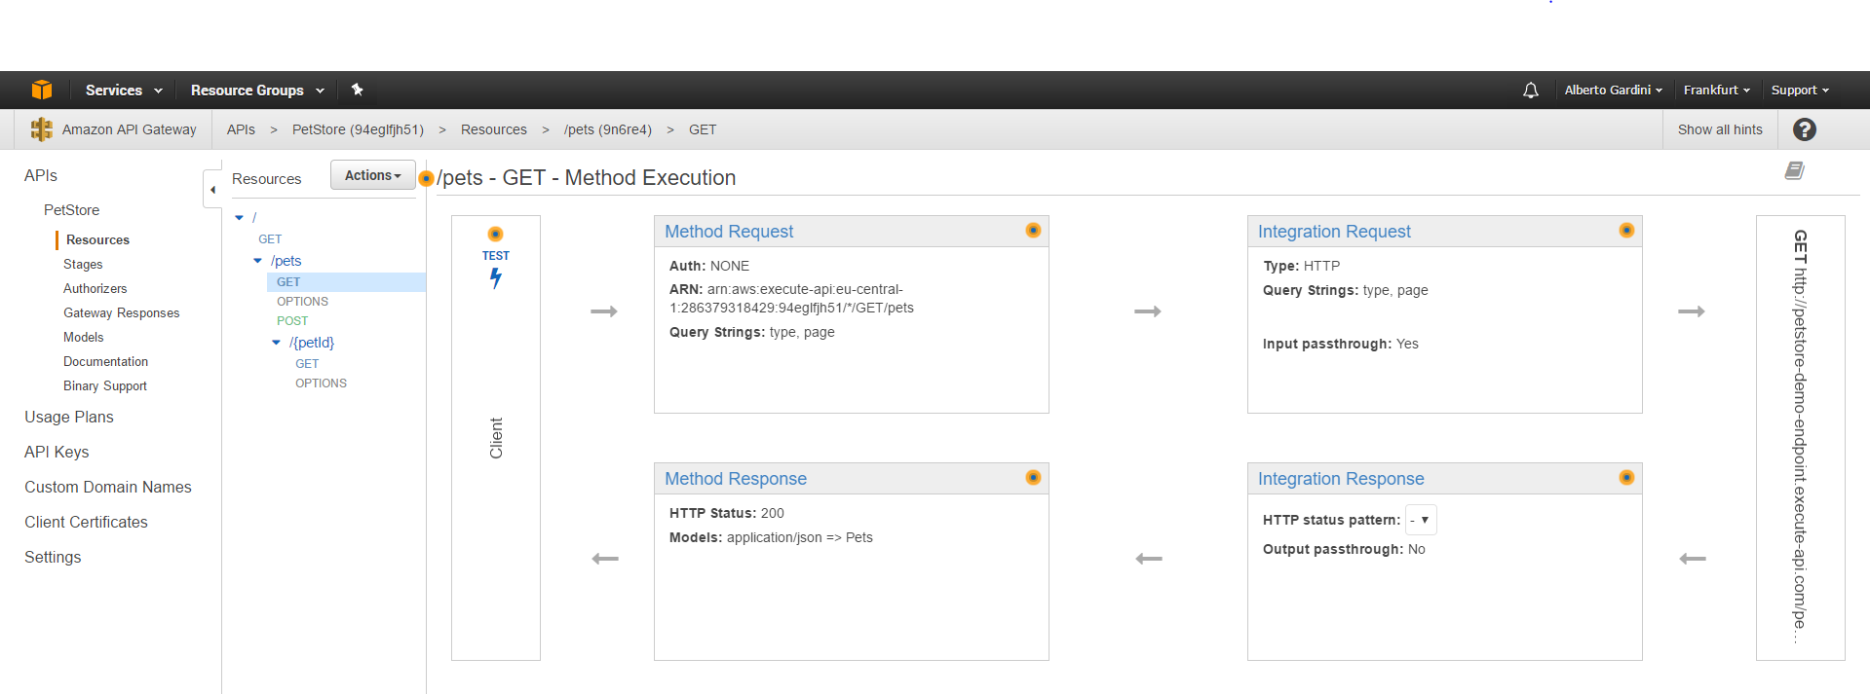This screenshot has width=1870, height=694.
Task: Open the notifications bell icon
Action: (x=1530, y=90)
